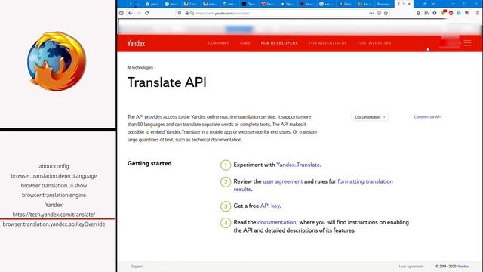Viewport: 483px width, 272px height.
Task: Click the User agreement footer link
Action: pyautogui.click(x=411, y=267)
